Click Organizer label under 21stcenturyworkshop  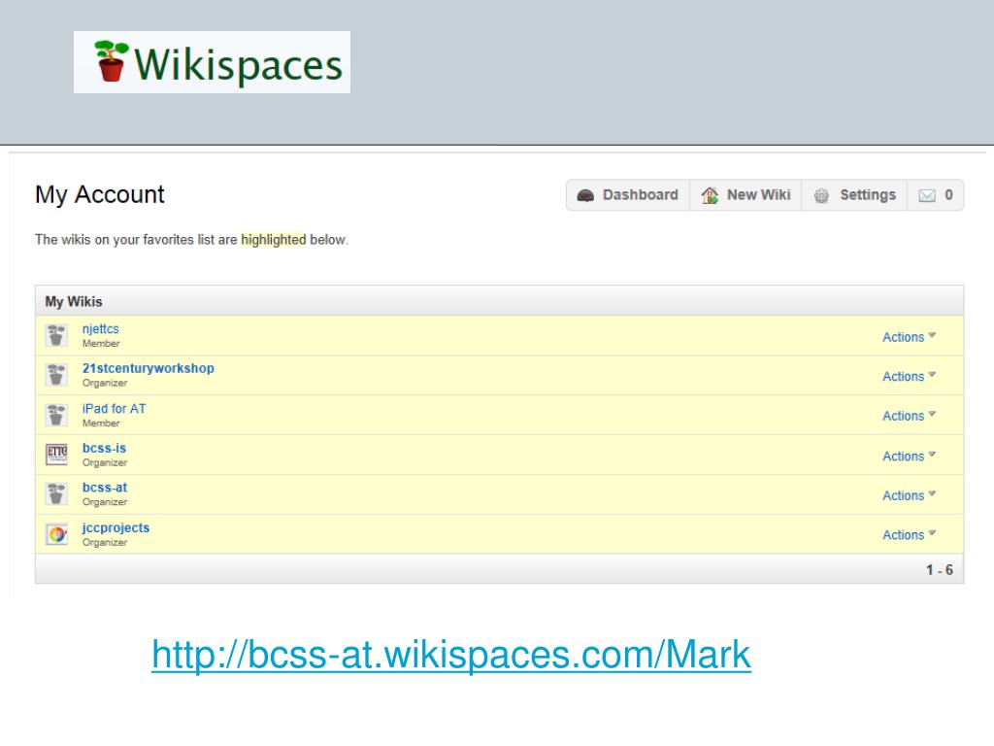[105, 383]
